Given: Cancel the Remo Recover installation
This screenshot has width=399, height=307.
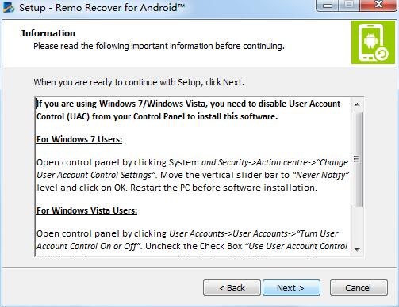Looking at the screenshot, I should pos(359,288).
